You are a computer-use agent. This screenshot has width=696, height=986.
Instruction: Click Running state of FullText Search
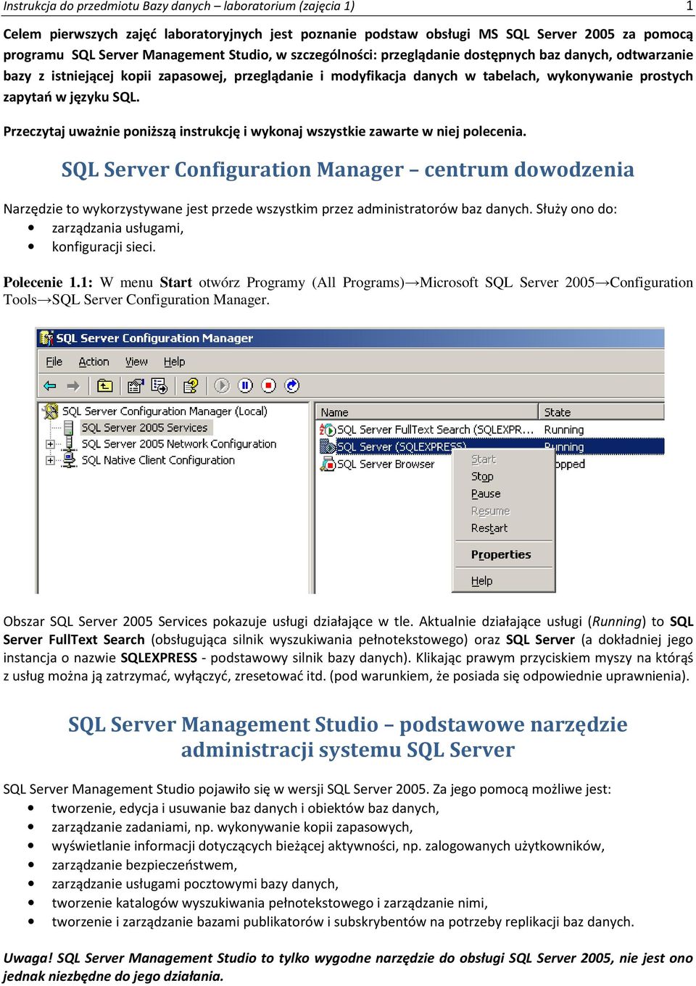point(563,430)
